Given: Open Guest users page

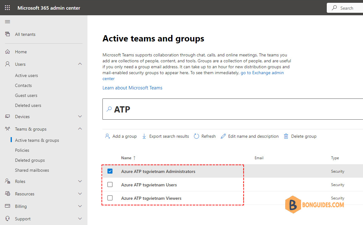Looking at the screenshot, I should 26,95.
